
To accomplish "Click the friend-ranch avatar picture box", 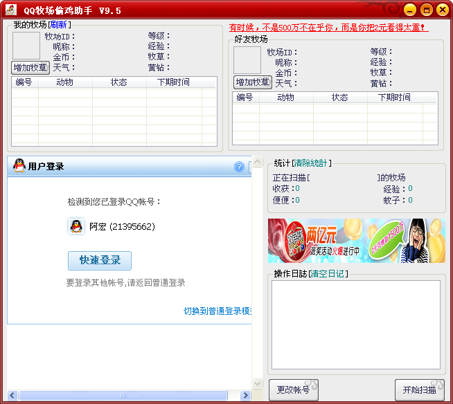I will [247, 60].
